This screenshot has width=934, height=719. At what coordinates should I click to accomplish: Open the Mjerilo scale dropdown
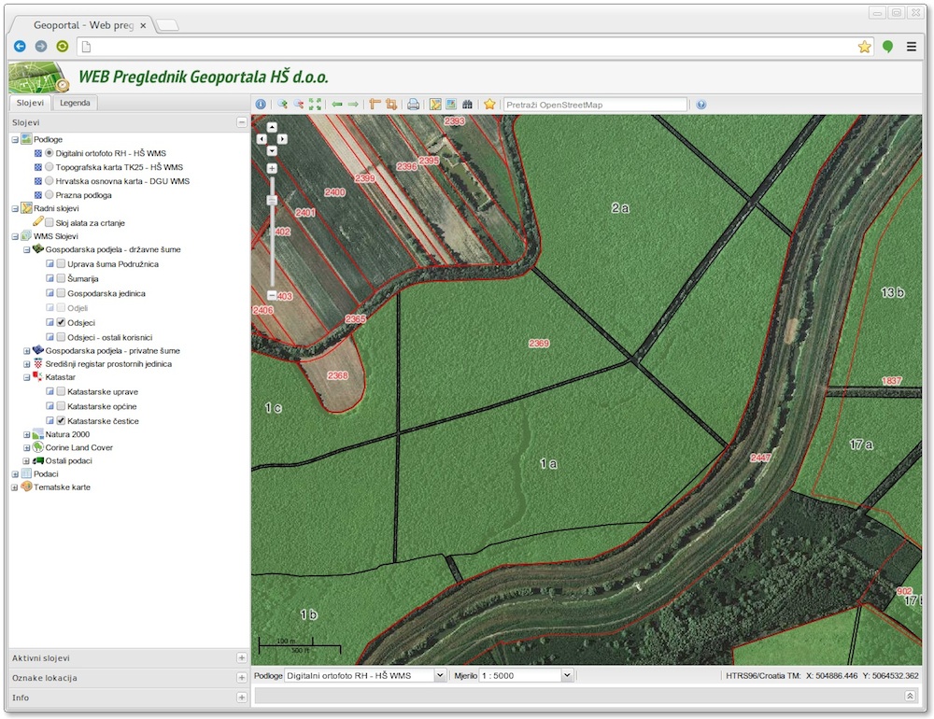tap(566, 675)
